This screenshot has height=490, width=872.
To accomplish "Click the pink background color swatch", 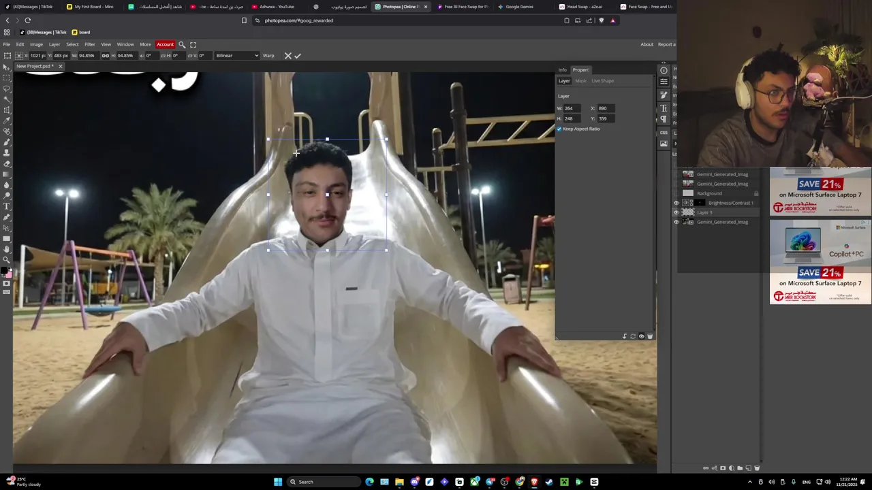I will 10,275.
